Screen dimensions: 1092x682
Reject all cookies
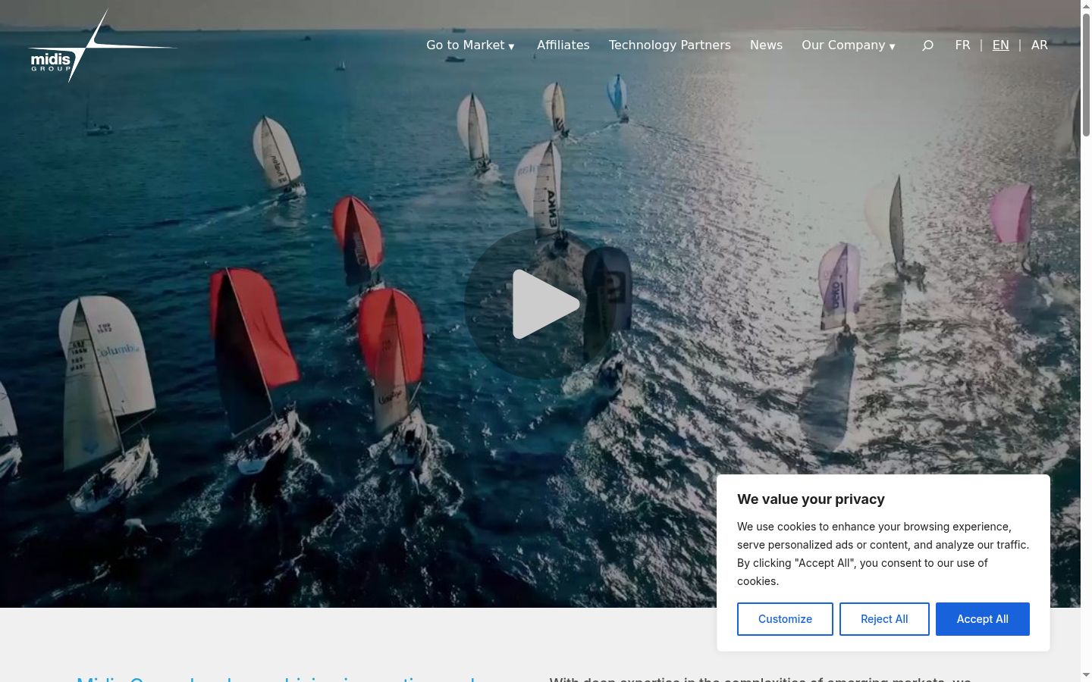pyautogui.click(x=884, y=619)
